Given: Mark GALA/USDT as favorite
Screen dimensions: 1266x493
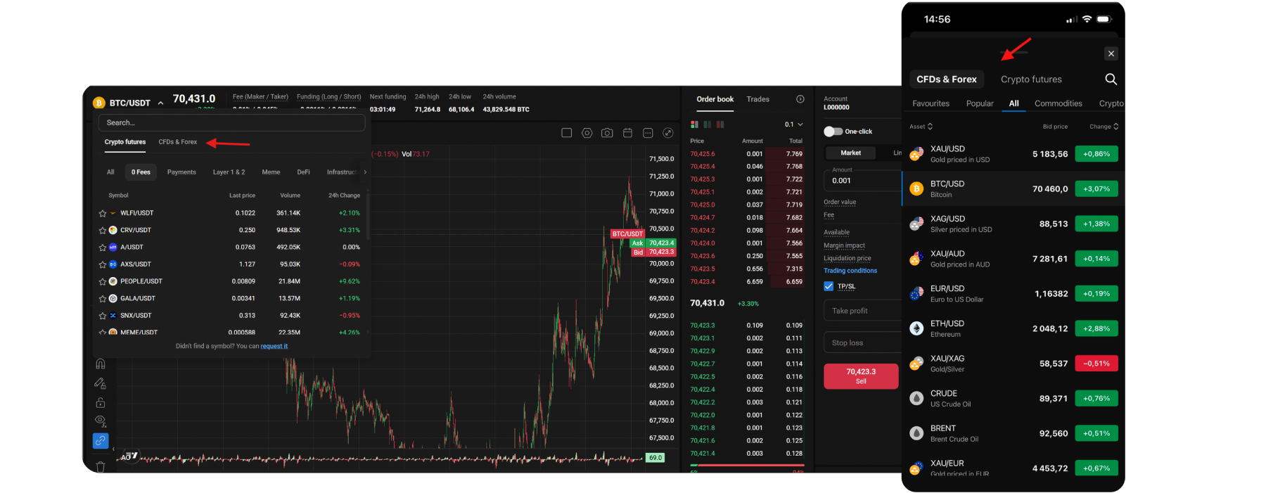Looking at the screenshot, I should pos(103,299).
